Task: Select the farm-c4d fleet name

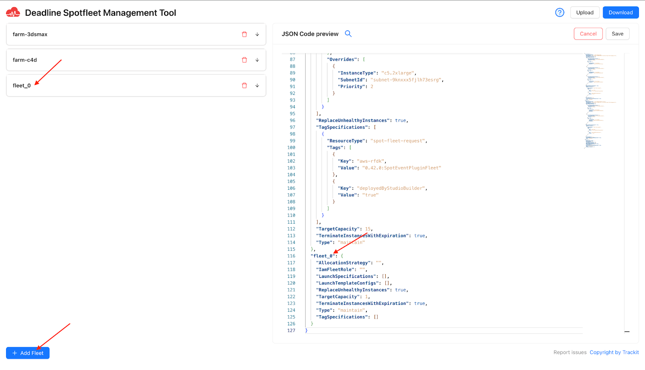Action: (x=25, y=60)
